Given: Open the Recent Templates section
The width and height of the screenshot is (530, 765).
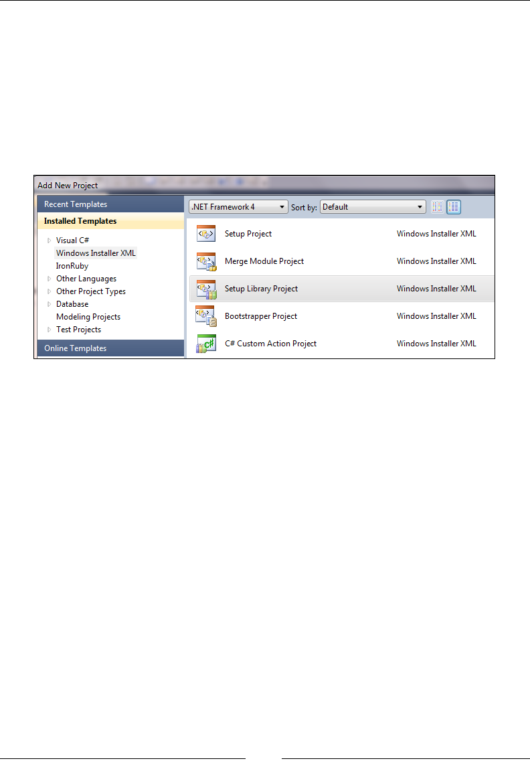Looking at the screenshot, I should [x=110, y=204].
